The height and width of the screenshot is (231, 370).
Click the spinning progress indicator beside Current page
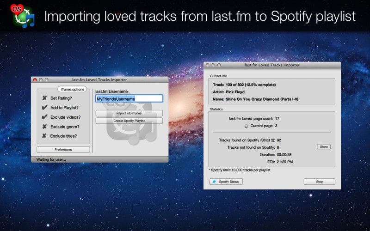click(247, 126)
